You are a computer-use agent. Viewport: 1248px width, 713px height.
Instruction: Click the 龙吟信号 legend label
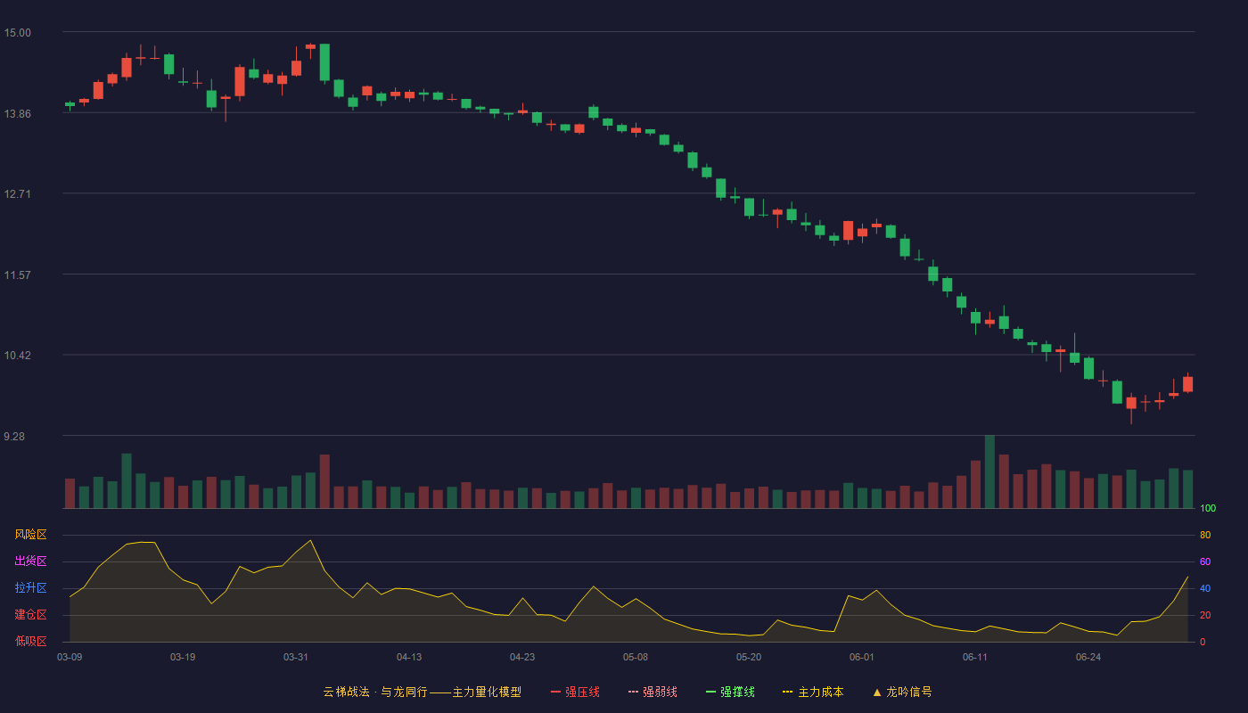click(909, 692)
